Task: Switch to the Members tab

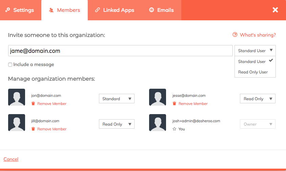Action: coord(65,10)
